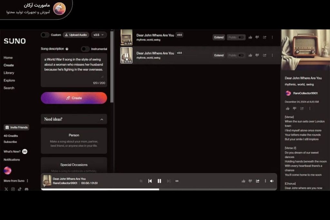
Task: Skip back to previous track
Action: click(x=150, y=181)
